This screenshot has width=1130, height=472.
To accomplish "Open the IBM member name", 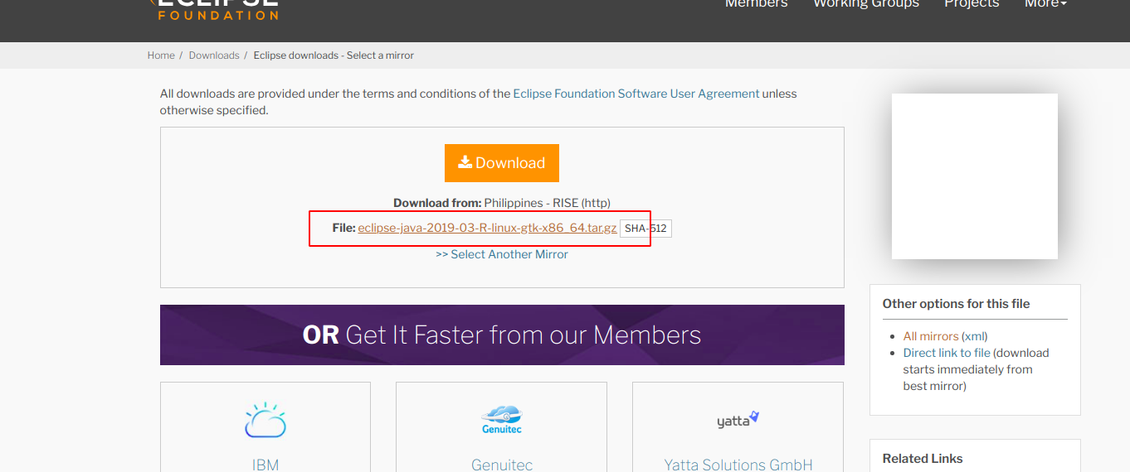I will point(265,465).
